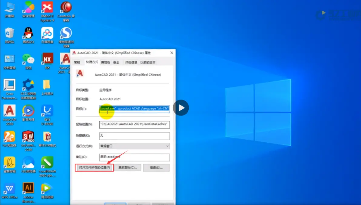Click the dialog title text AutoCAD 2021 属性
The image size is (361, 205).
[114, 53]
